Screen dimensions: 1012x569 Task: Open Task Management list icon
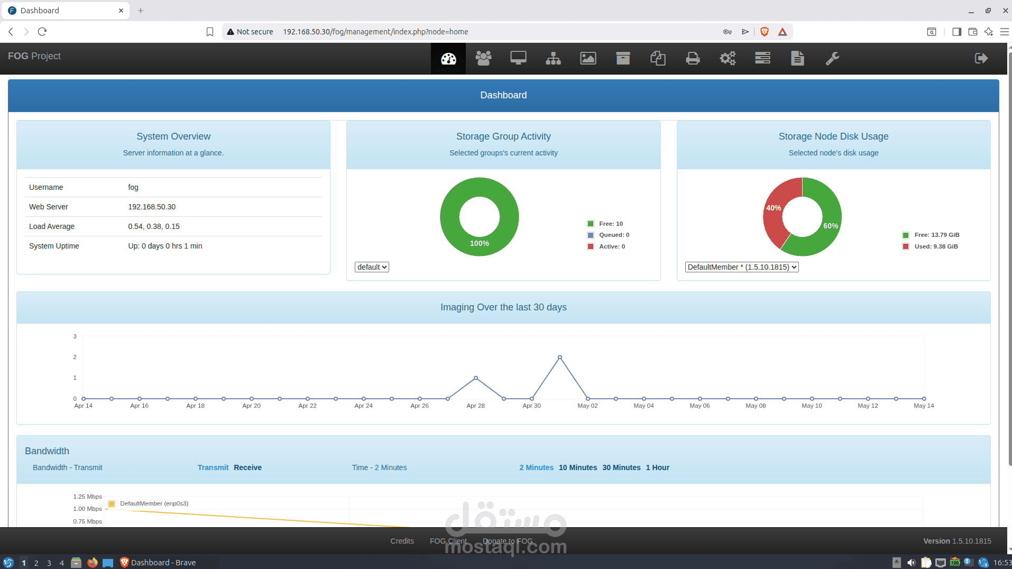click(762, 58)
